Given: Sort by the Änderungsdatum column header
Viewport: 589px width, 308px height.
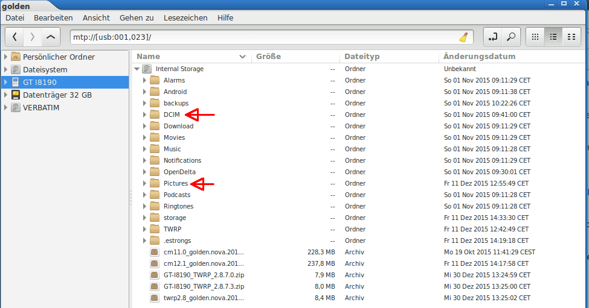Looking at the screenshot, I should coord(512,57).
